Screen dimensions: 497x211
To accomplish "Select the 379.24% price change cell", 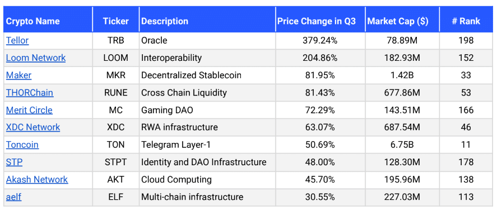I will 320,40.
